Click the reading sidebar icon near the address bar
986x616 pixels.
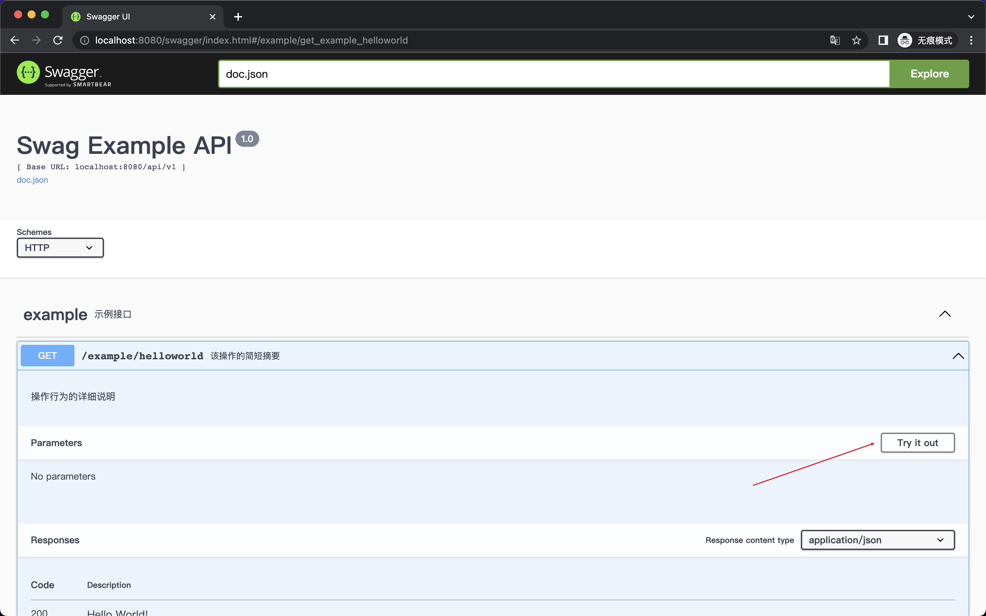coord(883,40)
